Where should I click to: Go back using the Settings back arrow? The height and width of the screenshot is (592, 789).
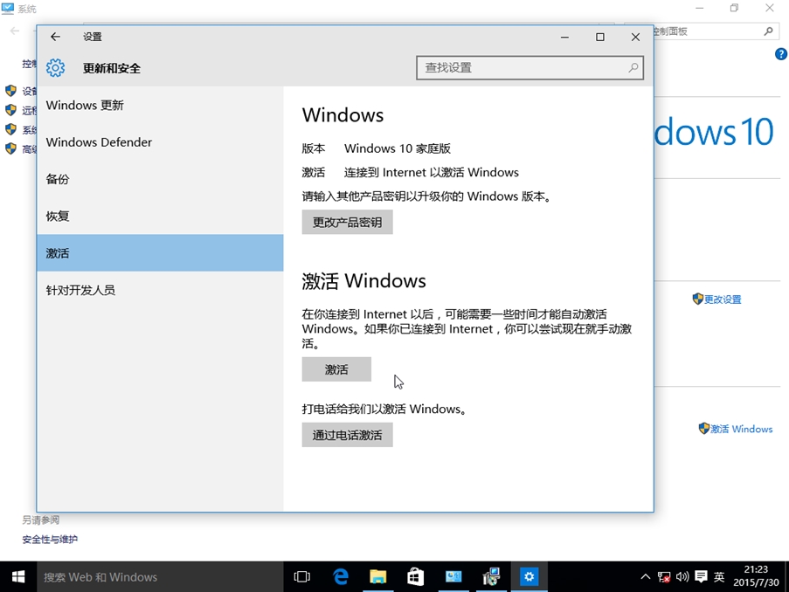click(x=55, y=37)
